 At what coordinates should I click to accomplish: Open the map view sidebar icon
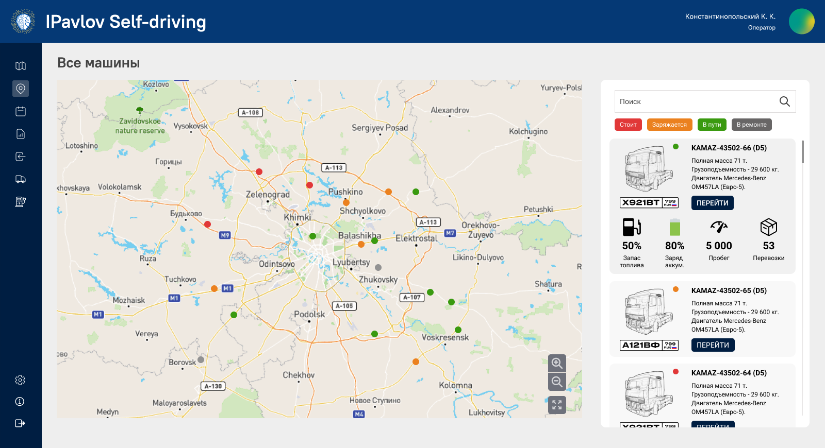(21, 66)
